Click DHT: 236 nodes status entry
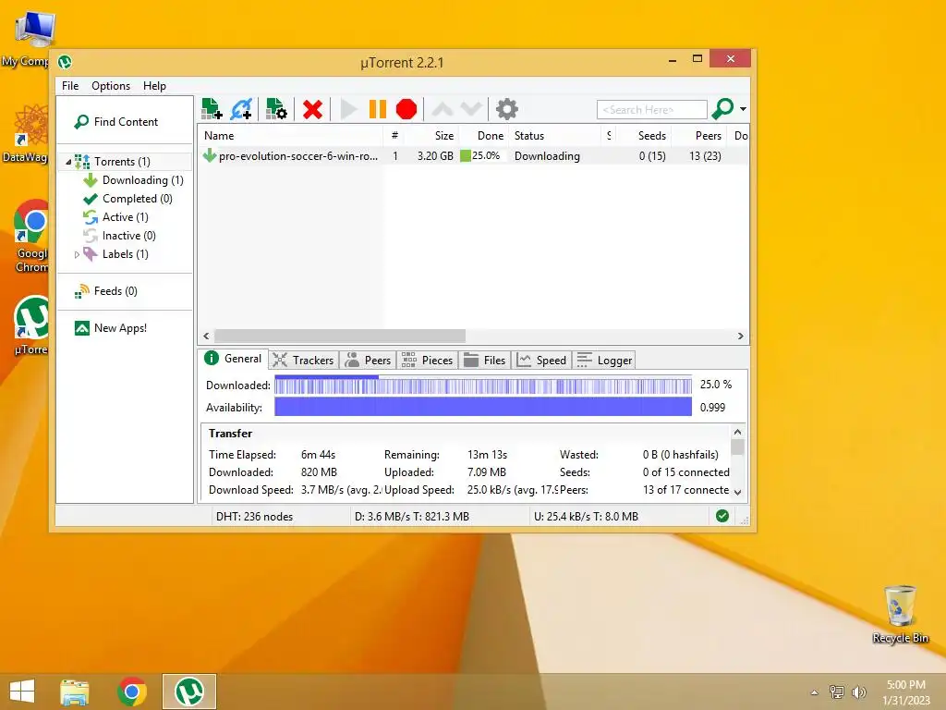Screen dimensions: 946x710 pyautogui.click(x=255, y=517)
